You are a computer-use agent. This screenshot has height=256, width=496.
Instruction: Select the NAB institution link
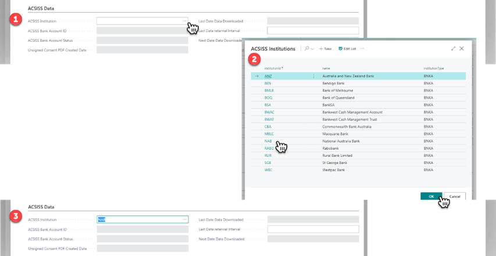(268, 141)
